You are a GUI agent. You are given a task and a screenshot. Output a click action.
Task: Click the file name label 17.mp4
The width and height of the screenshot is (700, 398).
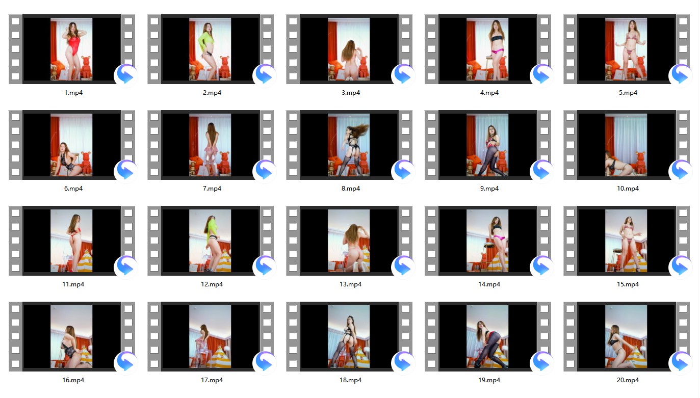point(212,380)
